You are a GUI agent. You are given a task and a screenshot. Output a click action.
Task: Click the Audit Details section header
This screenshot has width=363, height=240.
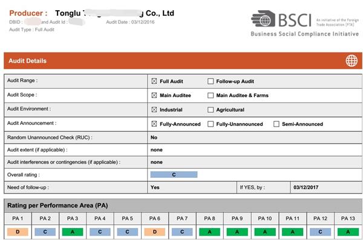click(183, 61)
